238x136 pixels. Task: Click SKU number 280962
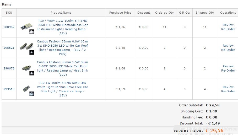click(9, 27)
